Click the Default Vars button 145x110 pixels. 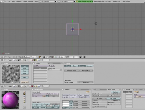pos(25,82)
